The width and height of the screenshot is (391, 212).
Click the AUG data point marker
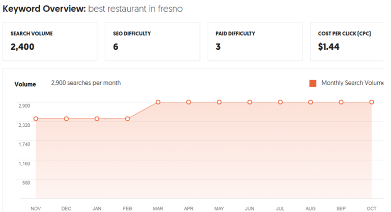point(311,102)
